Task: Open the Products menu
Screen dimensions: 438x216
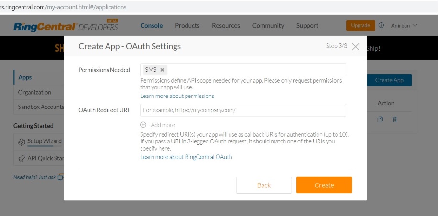Action: pyautogui.click(x=187, y=25)
